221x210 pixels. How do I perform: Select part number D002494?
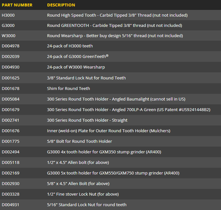pyautogui.click(x=11, y=152)
